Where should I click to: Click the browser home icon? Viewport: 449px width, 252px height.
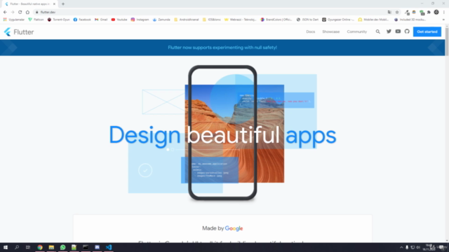click(x=27, y=13)
